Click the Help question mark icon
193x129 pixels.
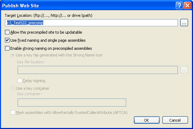coord(179,6)
